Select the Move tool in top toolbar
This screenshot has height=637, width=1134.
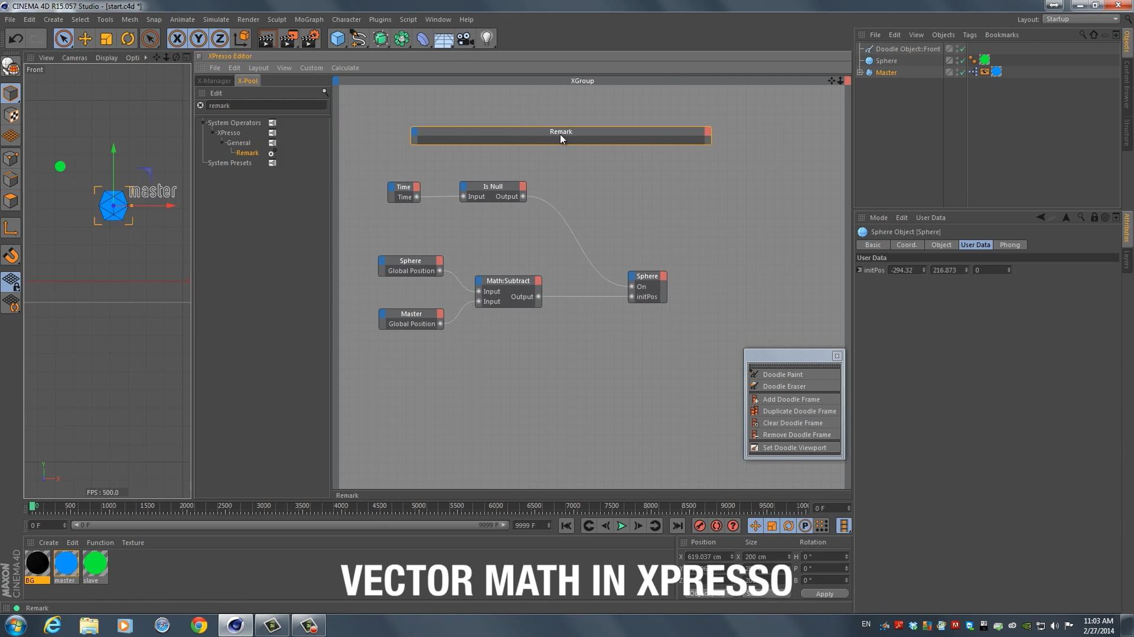click(x=85, y=39)
